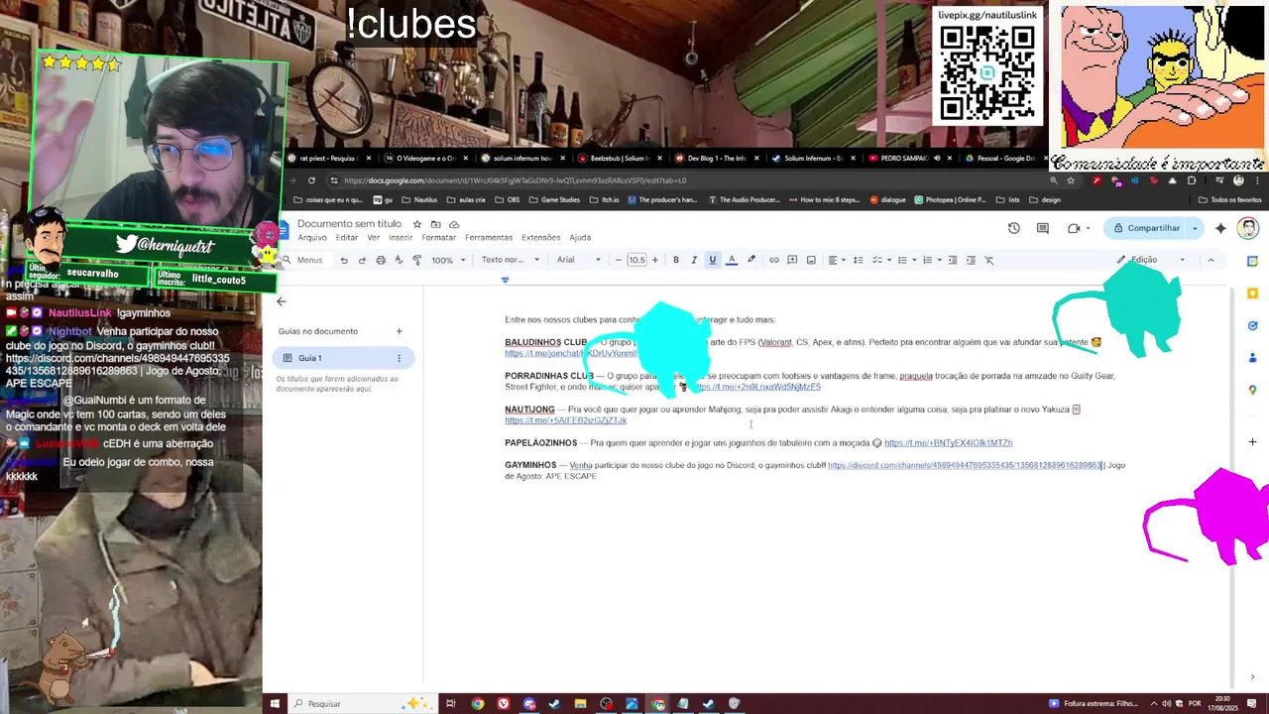
Task: Insert an image from the toolbar
Action: (811, 260)
